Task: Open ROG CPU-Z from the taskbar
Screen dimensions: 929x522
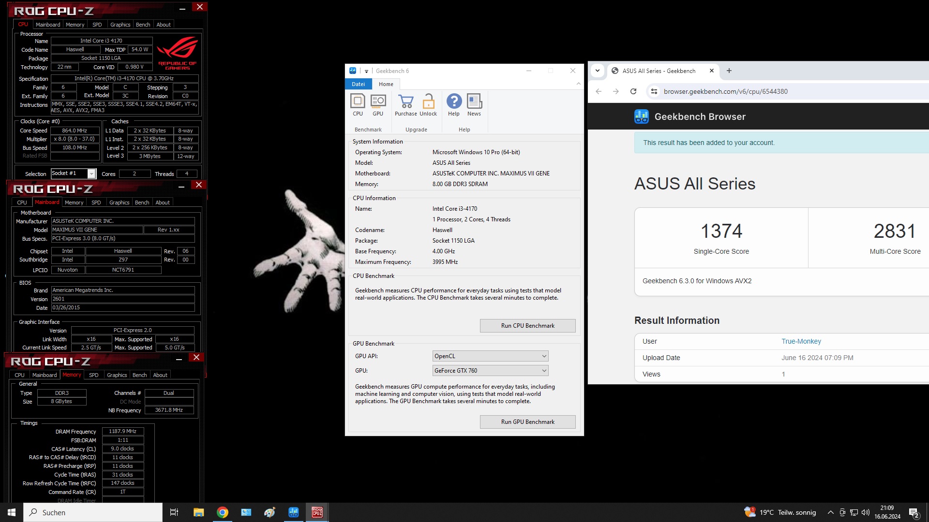Action: pyautogui.click(x=317, y=512)
